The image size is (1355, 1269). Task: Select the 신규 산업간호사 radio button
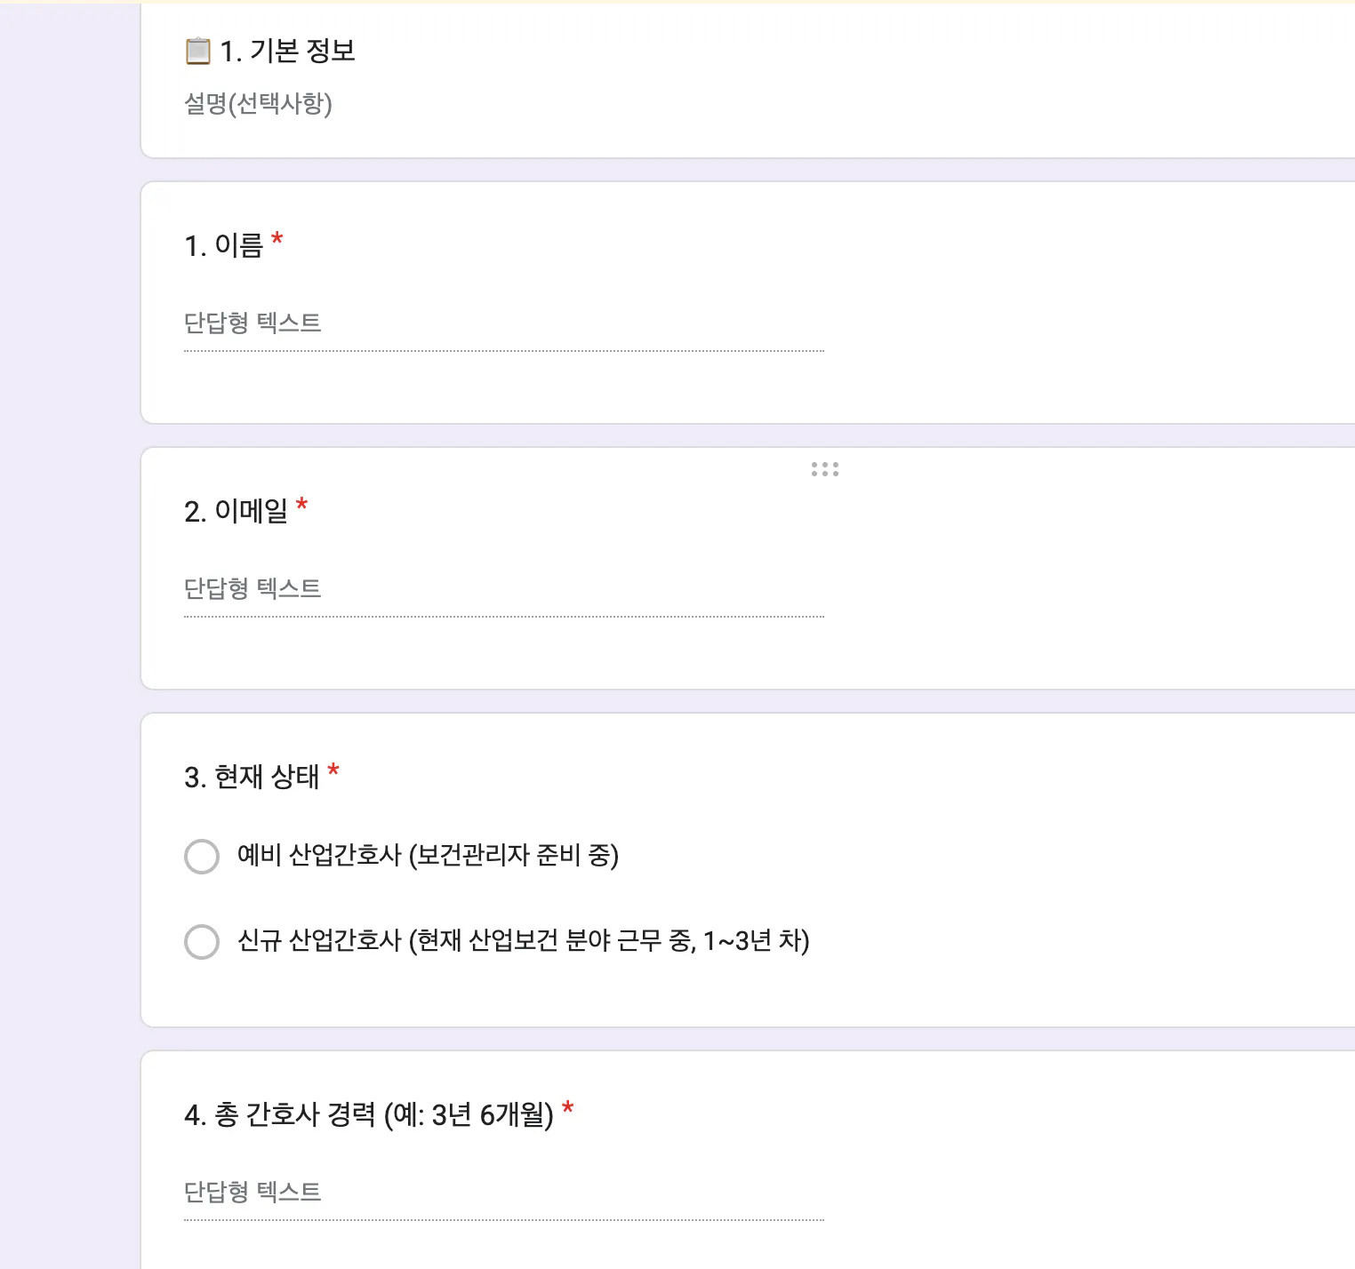[202, 942]
